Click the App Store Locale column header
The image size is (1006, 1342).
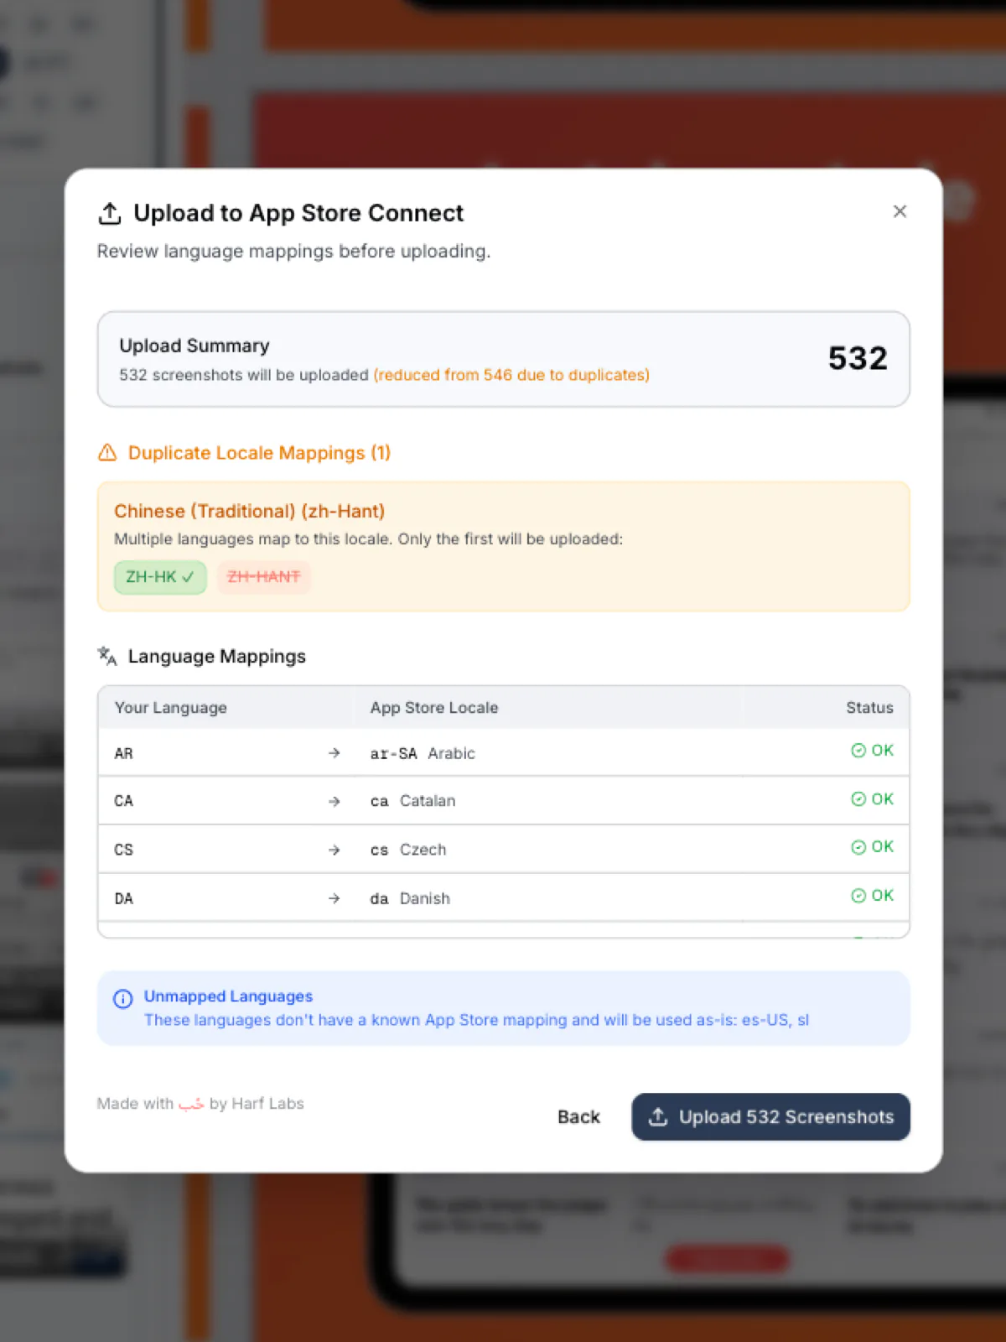pyautogui.click(x=434, y=708)
